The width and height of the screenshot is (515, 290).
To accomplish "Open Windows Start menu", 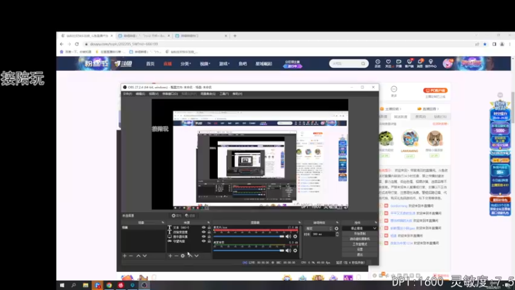I will 62,285.
